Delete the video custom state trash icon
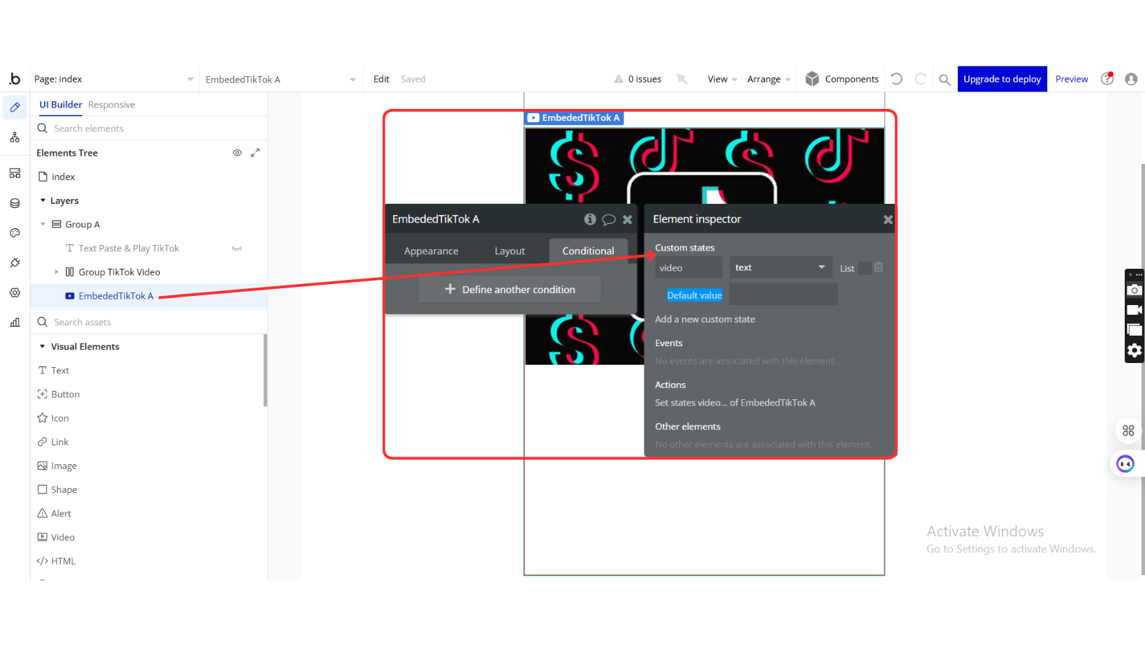The image size is (1145, 645). (879, 267)
